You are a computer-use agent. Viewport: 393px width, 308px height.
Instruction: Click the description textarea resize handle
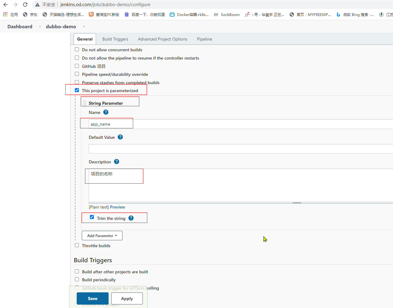point(297,203)
